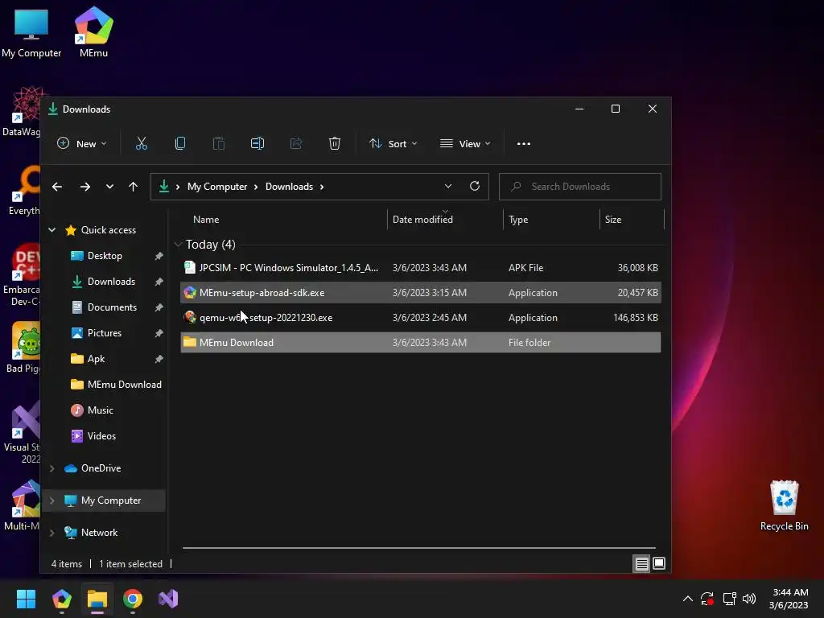
Task: Select the JPCSIM PC Windows Simulator APK file
Action: pos(420,267)
